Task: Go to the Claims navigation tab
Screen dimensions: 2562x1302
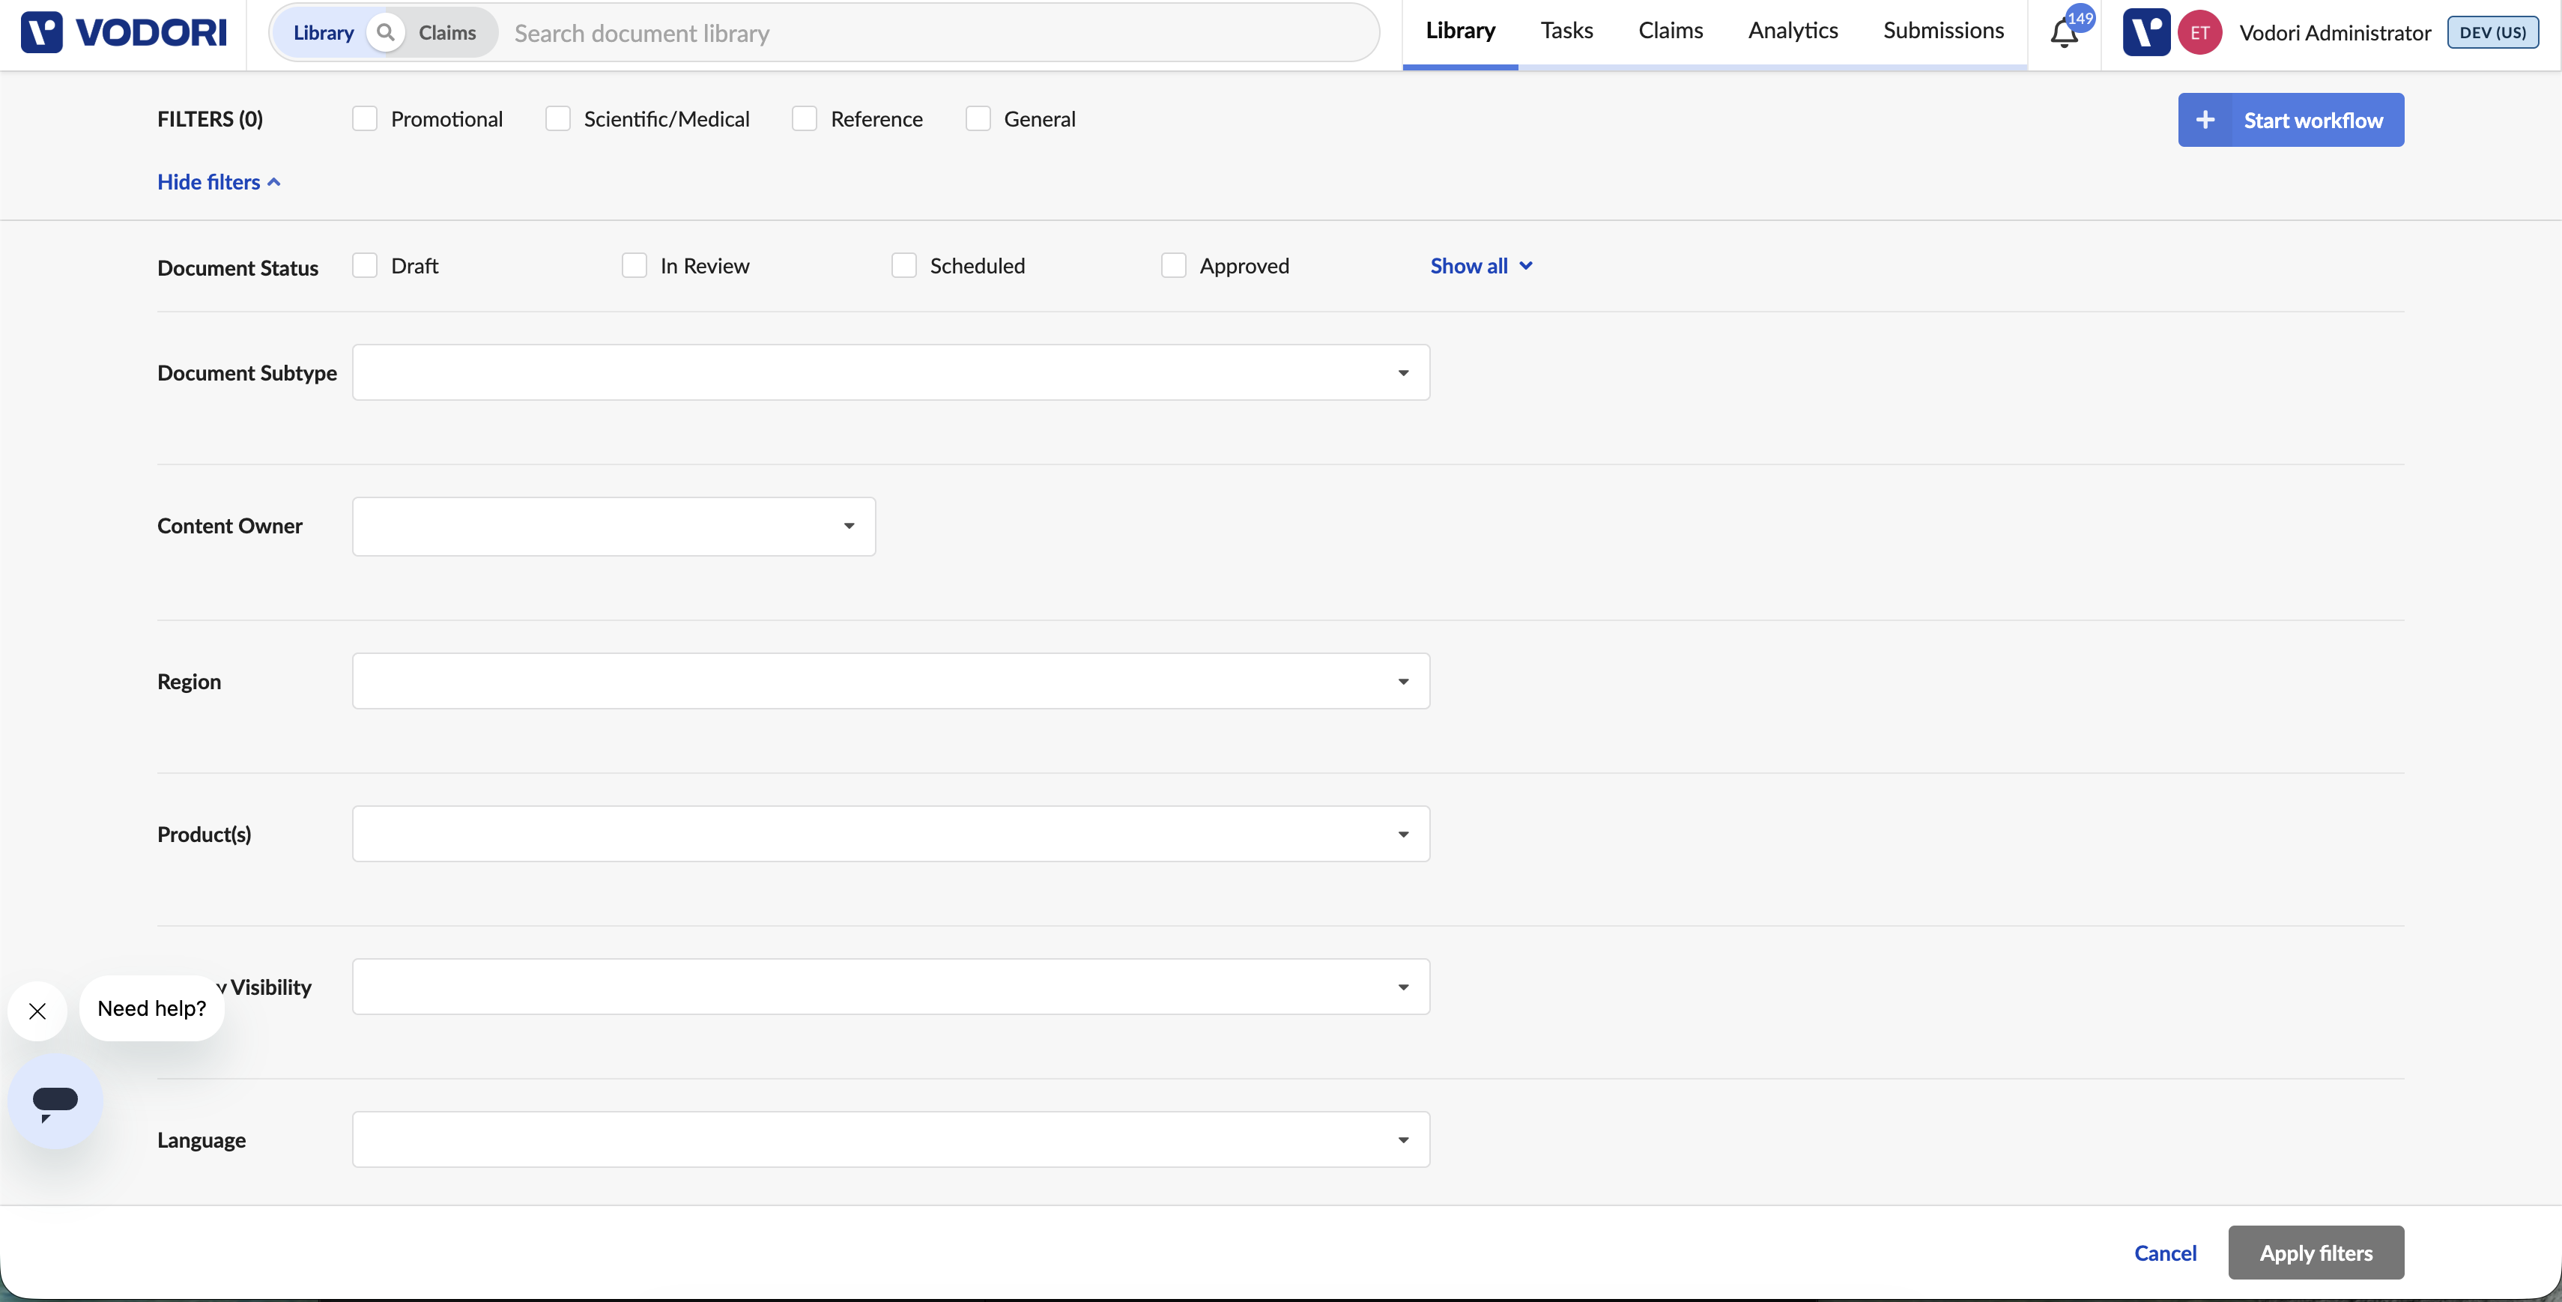Action: pos(1670,31)
